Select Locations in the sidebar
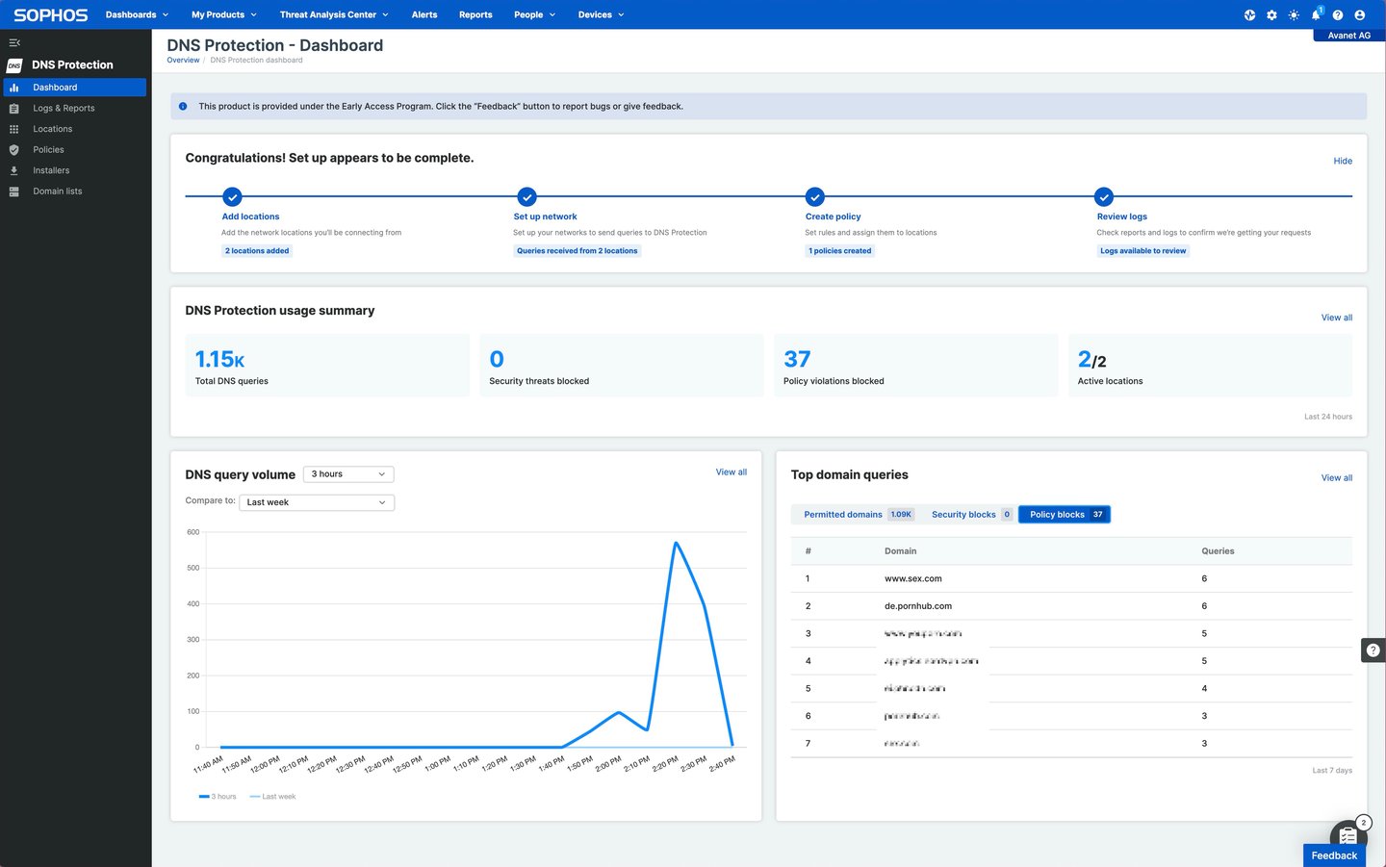The image size is (1386, 867). [x=75, y=129]
